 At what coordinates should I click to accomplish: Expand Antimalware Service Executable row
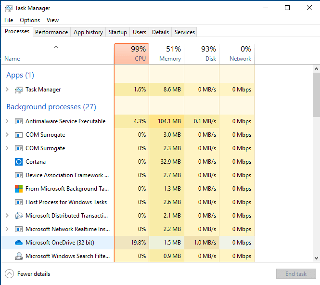7,121
